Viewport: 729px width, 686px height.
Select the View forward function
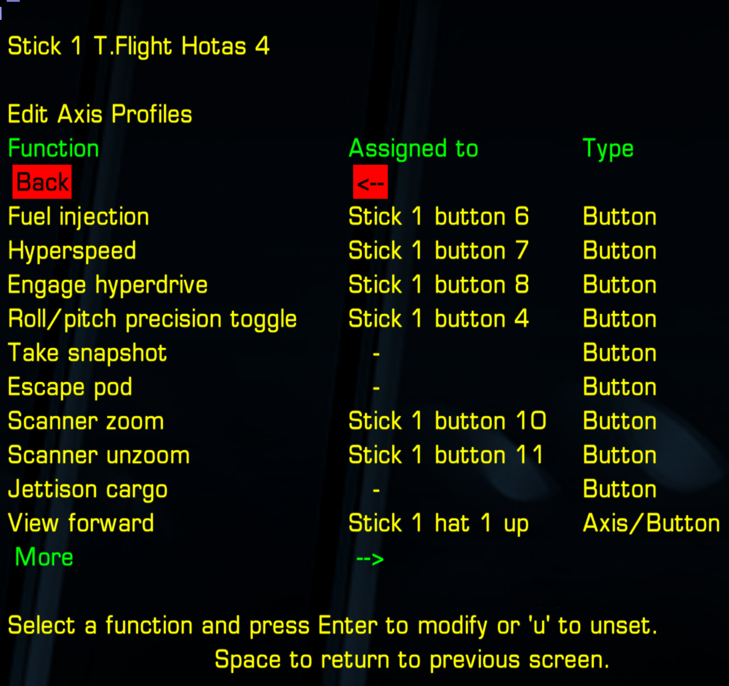81,523
